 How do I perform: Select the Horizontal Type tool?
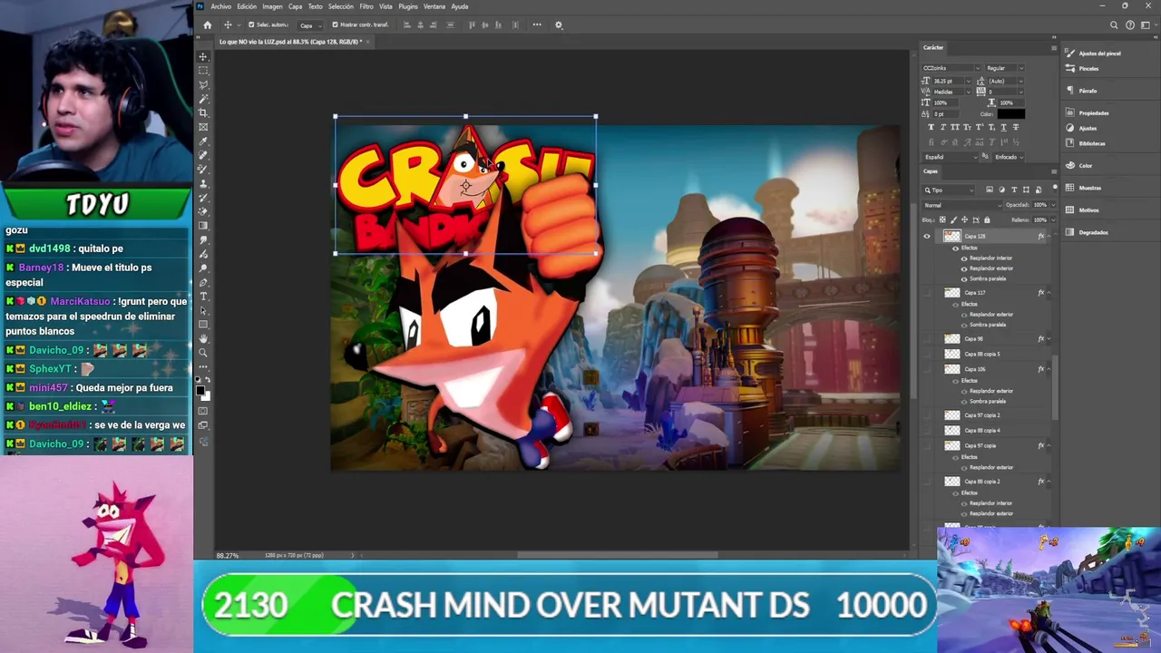click(203, 297)
